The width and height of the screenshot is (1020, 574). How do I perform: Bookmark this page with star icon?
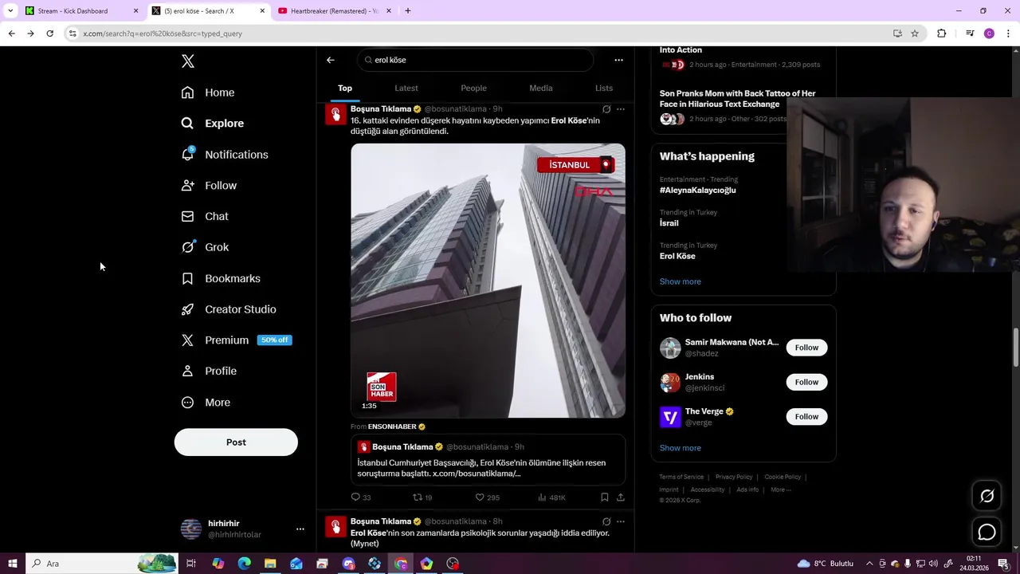pyautogui.click(x=915, y=33)
